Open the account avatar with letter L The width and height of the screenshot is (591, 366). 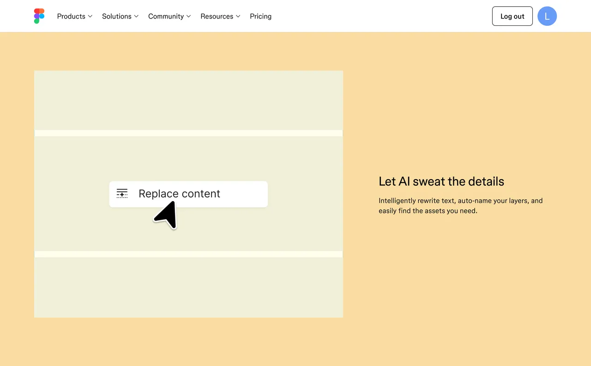tap(547, 16)
